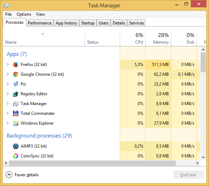Expand the Google Chrome process group
Viewport: 209px width, 186px height.
click(x=8, y=74)
